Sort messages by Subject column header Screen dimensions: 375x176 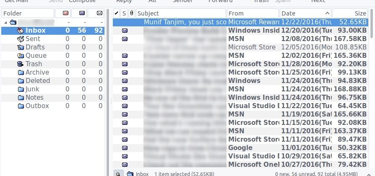click(181, 13)
